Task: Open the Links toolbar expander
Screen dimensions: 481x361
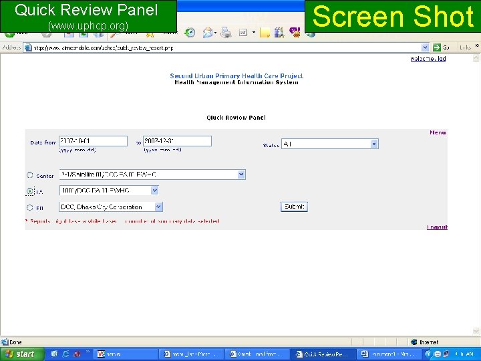Action: click(477, 46)
